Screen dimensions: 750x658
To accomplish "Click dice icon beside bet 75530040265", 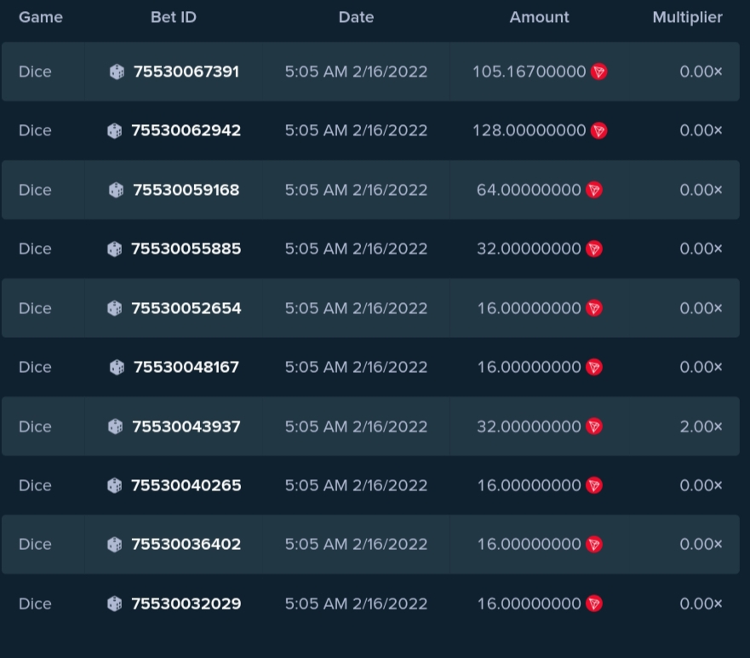I will [115, 485].
